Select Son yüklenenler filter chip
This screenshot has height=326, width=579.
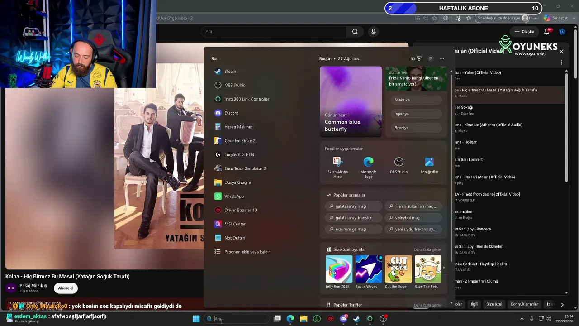point(524,304)
